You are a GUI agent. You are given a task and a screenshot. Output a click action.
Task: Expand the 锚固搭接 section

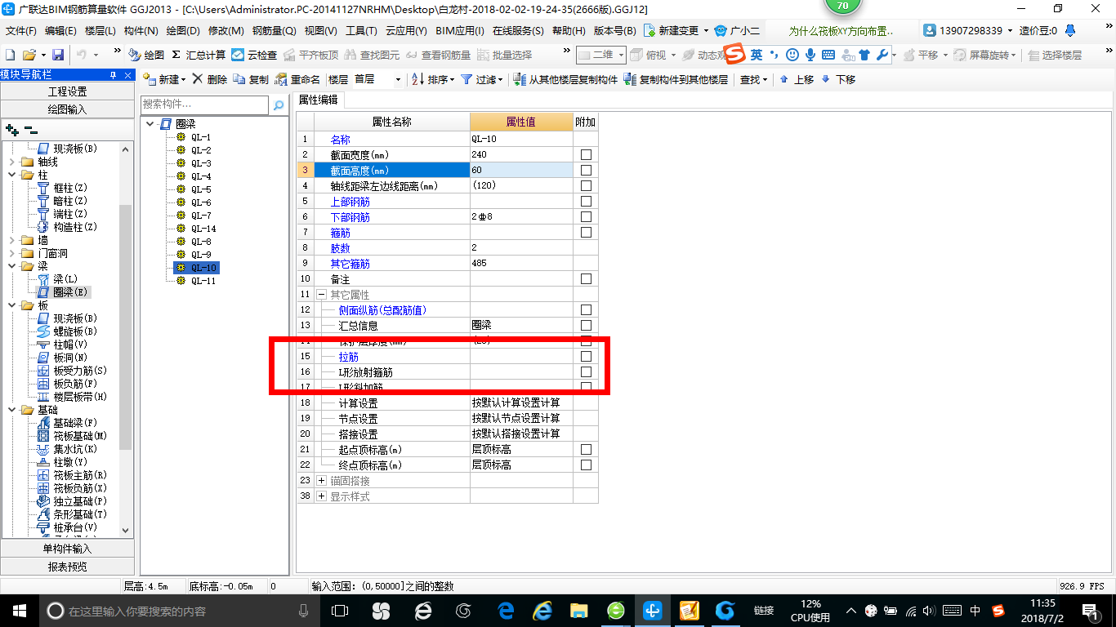tap(322, 481)
